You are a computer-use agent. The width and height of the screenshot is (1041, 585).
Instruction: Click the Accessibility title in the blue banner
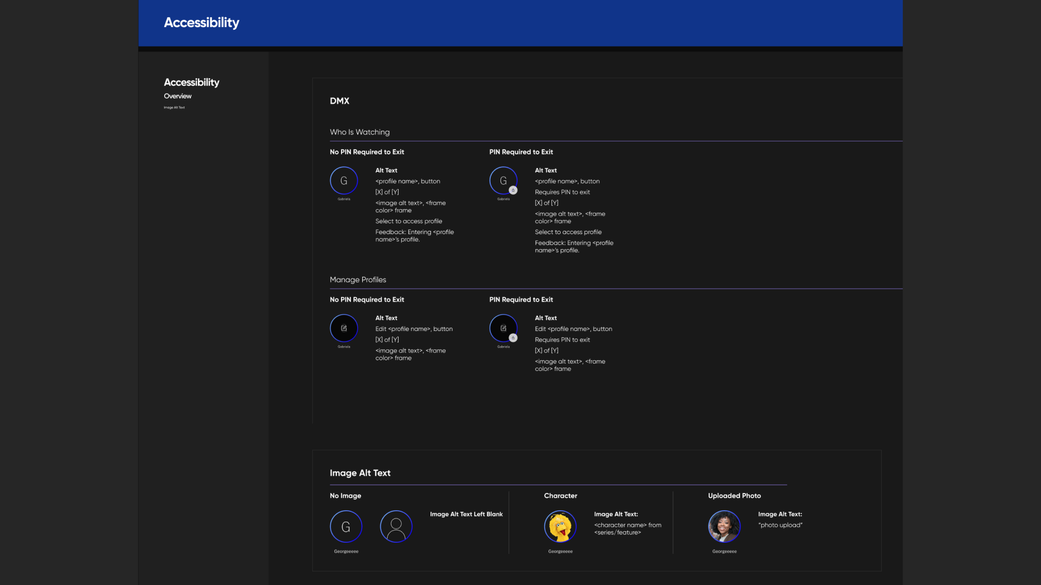point(201,23)
